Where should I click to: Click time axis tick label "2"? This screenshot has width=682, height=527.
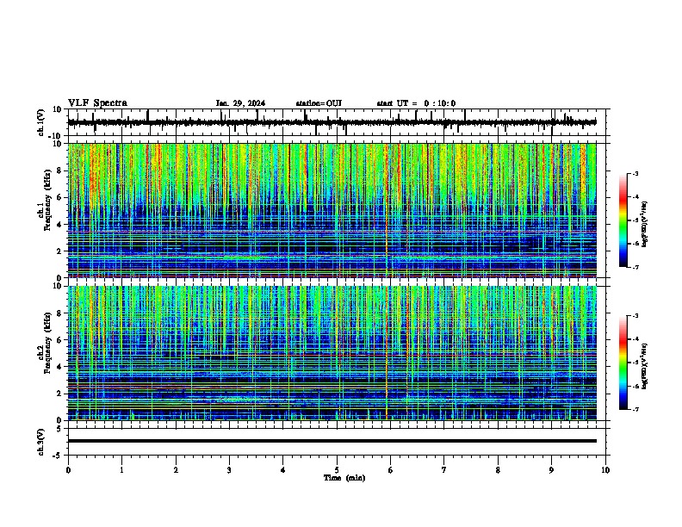pos(176,470)
